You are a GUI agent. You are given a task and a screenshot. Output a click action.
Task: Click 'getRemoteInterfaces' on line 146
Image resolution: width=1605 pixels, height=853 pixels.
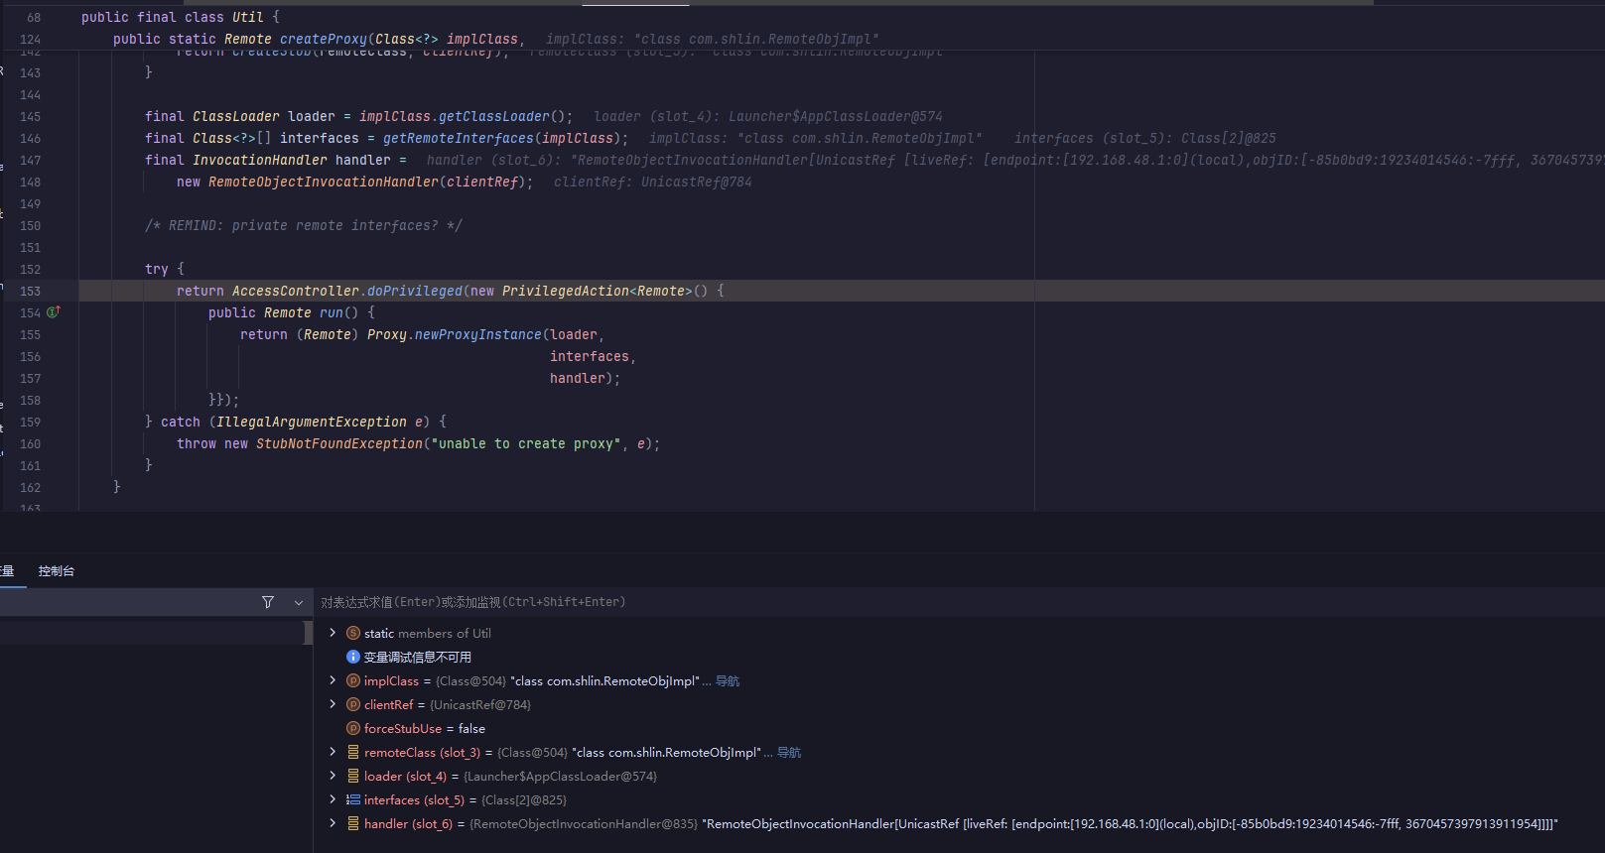[x=459, y=138]
